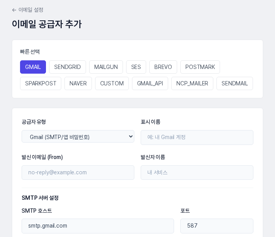Image resolution: width=275 pixels, height=237 pixels.
Task: Select the SES provider preset
Action: point(136,67)
